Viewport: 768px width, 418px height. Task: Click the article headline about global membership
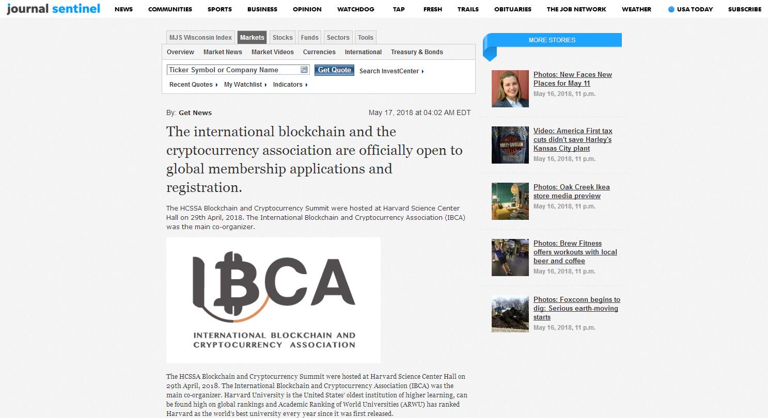click(315, 159)
